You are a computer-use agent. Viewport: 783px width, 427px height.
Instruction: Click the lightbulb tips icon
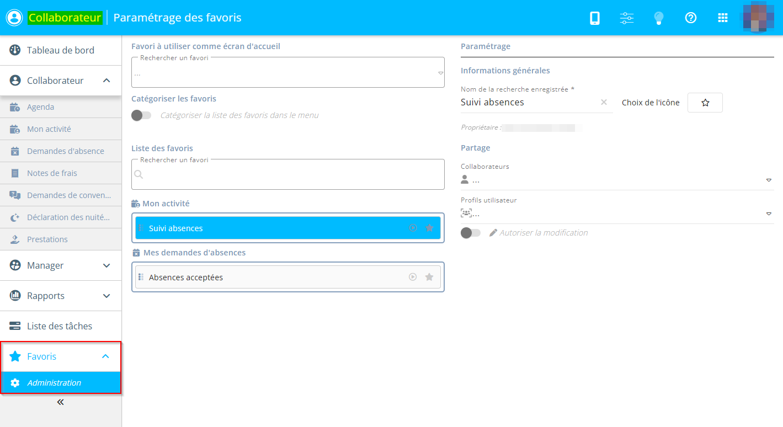pos(658,18)
